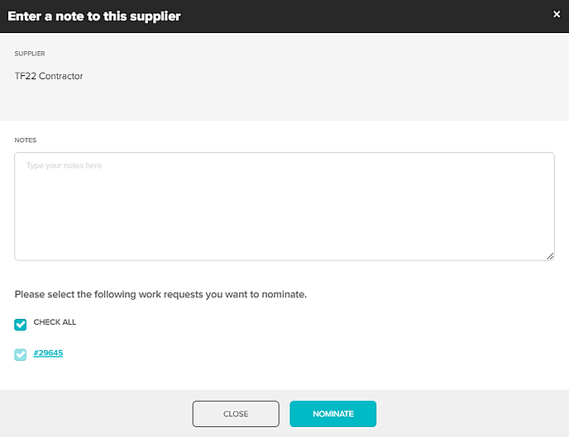Close the dialog with the X icon
Viewport: 569px width, 437px height.
point(556,14)
